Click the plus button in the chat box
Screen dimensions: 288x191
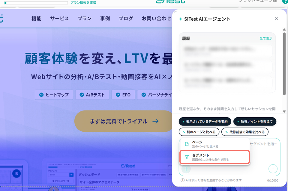point(186,169)
